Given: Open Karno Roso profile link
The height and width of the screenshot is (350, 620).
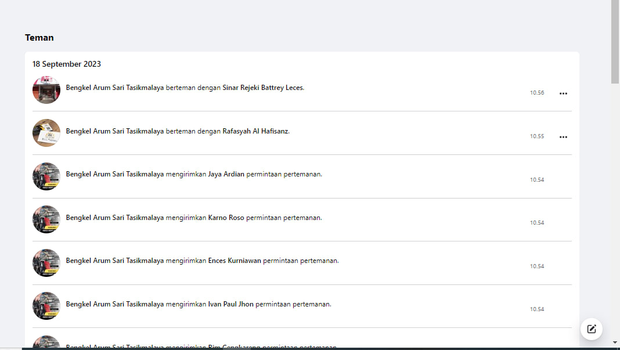Looking at the screenshot, I should [x=226, y=218].
